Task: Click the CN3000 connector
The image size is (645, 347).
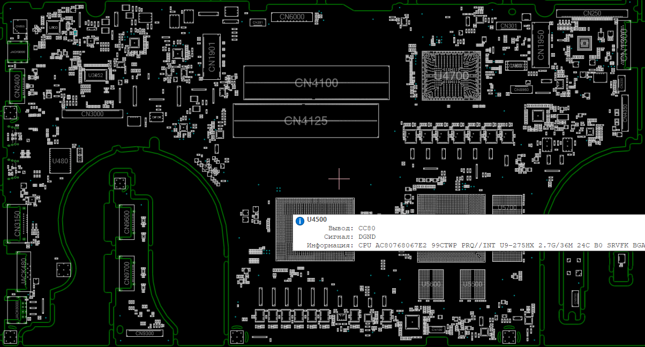Action: pyautogui.click(x=93, y=114)
